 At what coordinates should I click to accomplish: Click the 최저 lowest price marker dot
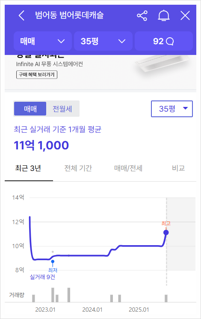pos(53,261)
